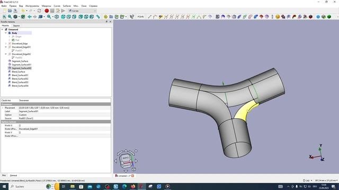Click the gray Stop macro recording square
339x190 pixels.
[52, 11]
